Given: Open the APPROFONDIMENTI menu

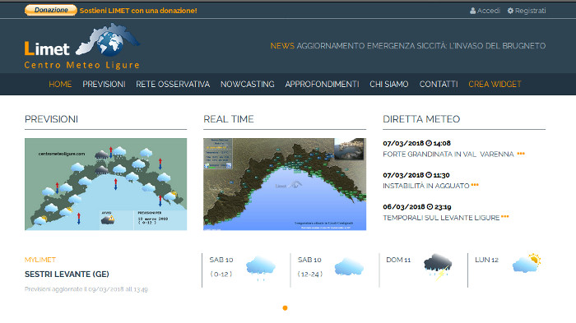Looking at the screenshot, I should point(322,84).
